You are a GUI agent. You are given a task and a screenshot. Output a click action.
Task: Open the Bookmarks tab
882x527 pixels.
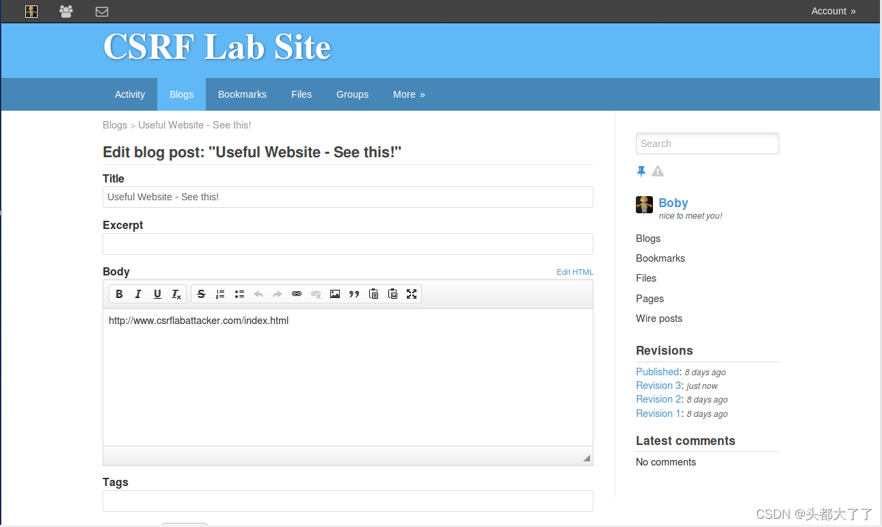click(x=242, y=94)
